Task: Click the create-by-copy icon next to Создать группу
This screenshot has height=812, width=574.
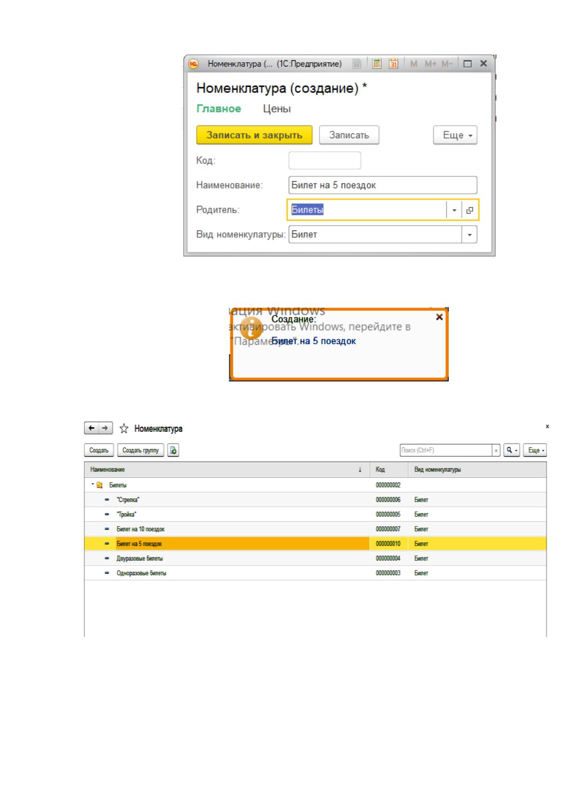Action: coord(174,450)
